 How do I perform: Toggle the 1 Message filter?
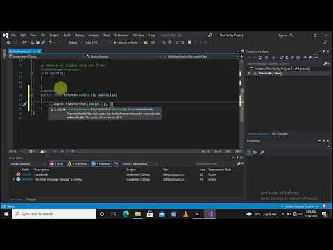(x=101, y=164)
